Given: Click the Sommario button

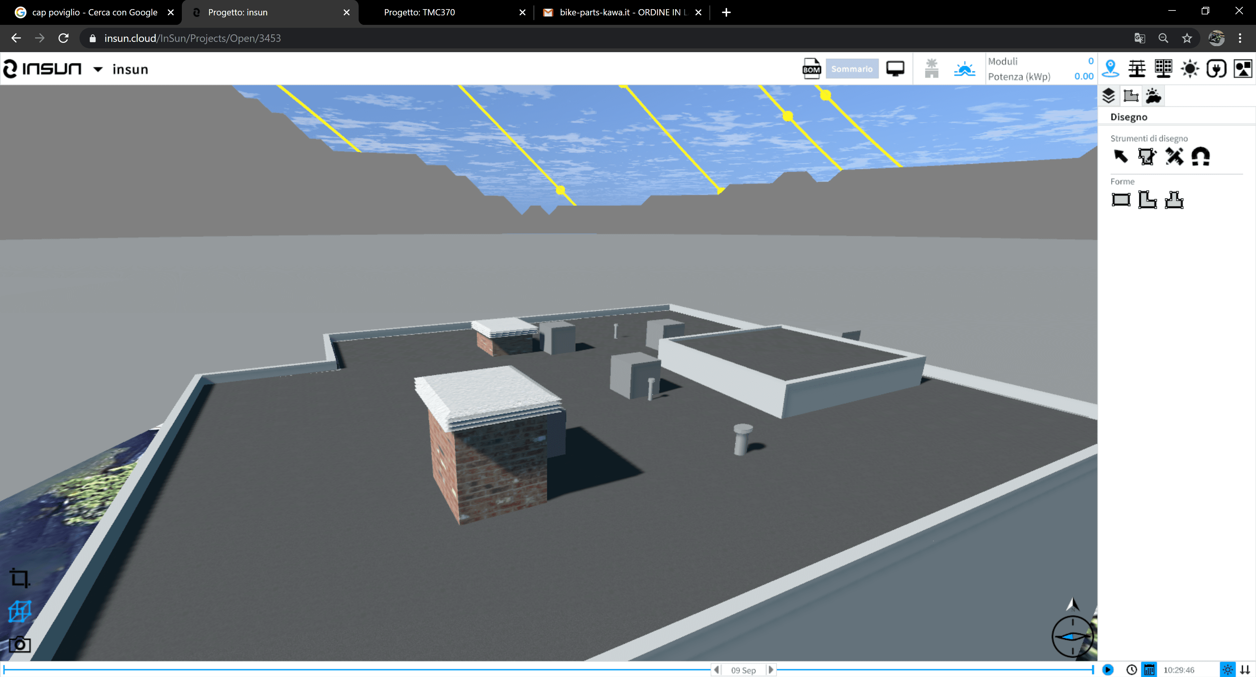Looking at the screenshot, I should point(851,69).
